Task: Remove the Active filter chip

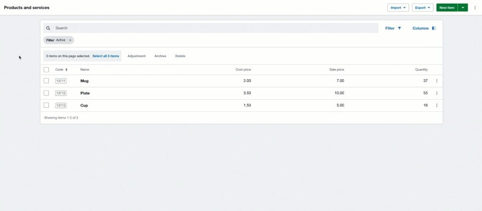Action: [70, 40]
